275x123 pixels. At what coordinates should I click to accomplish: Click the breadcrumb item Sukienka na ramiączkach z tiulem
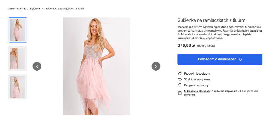[65, 8]
